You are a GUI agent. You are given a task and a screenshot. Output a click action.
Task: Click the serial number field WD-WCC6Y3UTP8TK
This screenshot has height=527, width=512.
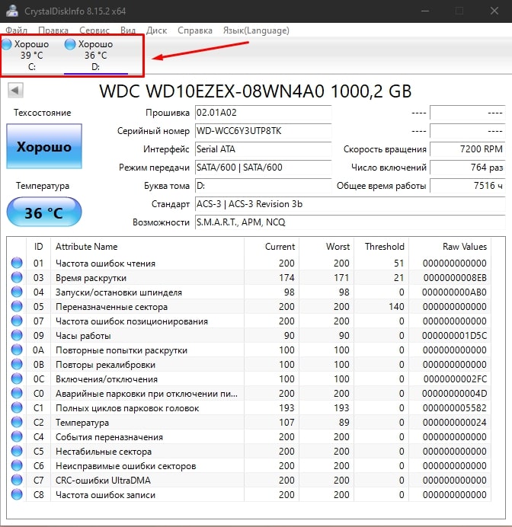263,131
